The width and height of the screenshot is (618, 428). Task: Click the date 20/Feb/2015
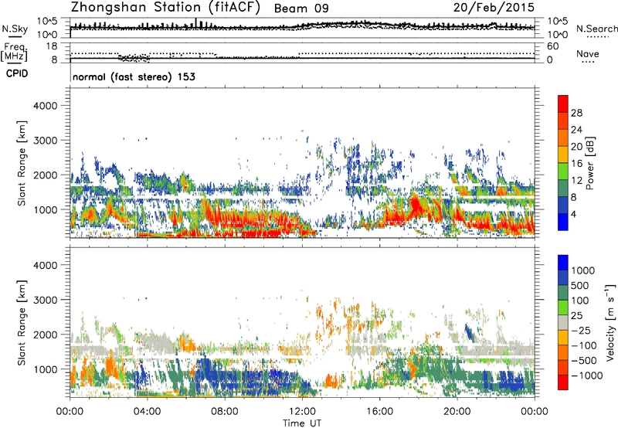tap(494, 7)
